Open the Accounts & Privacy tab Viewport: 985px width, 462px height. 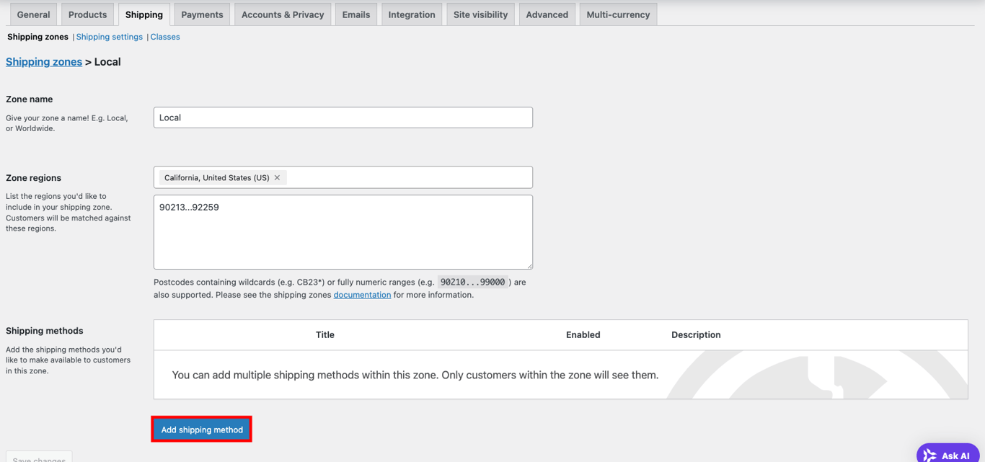click(x=282, y=14)
